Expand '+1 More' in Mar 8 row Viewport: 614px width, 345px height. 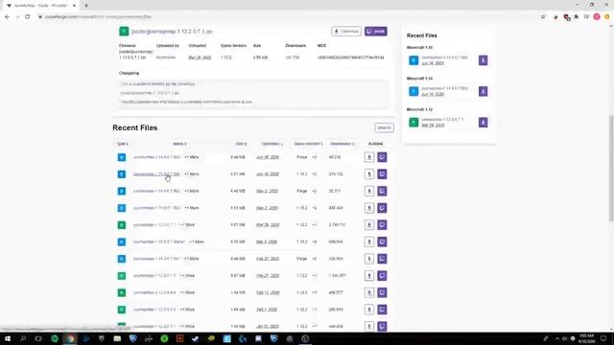click(197, 241)
